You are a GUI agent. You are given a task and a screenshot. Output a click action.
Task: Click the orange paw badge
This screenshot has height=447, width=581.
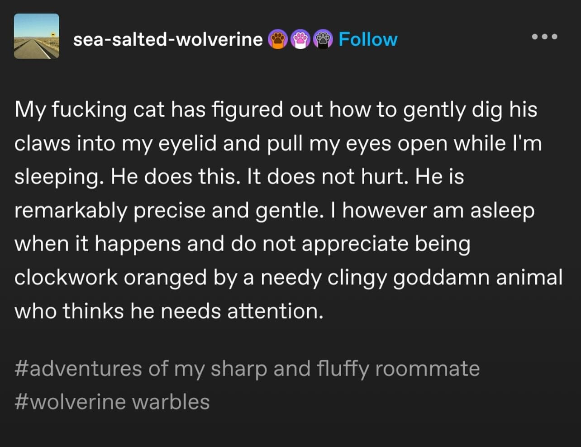(x=278, y=40)
